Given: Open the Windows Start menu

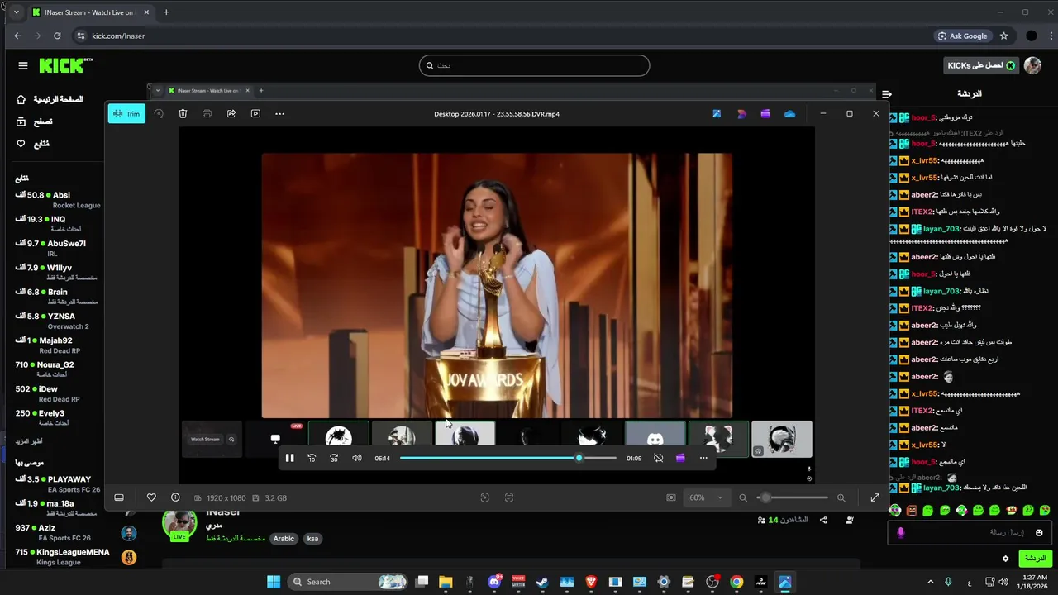Looking at the screenshot, I should [x=274, y=582].
